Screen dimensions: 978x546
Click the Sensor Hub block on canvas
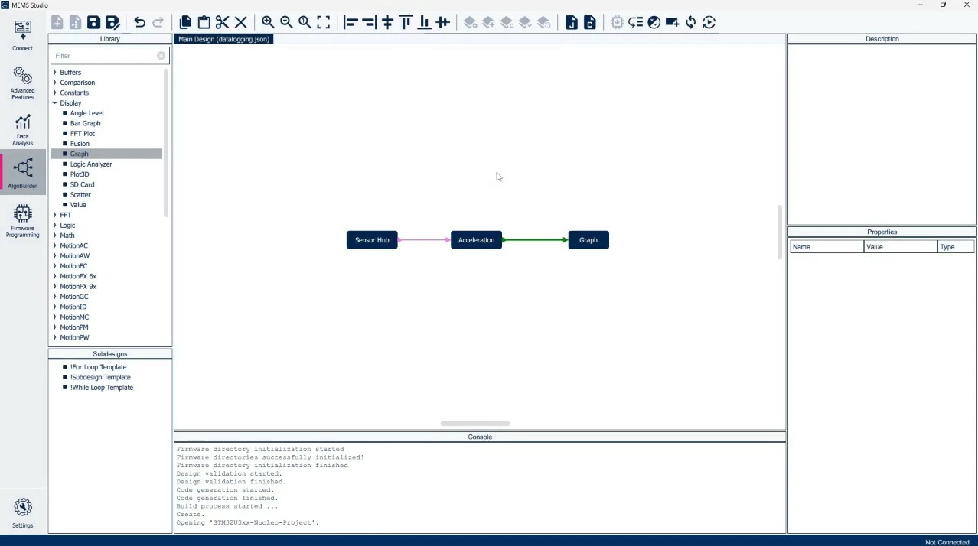pyautogui.click(x=372, y=240)
